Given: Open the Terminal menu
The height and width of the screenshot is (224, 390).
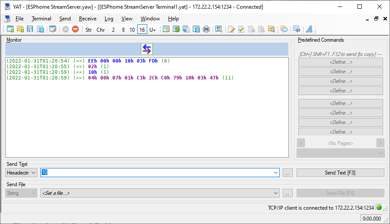Looking at the screenshot, I should pos(41,19).
